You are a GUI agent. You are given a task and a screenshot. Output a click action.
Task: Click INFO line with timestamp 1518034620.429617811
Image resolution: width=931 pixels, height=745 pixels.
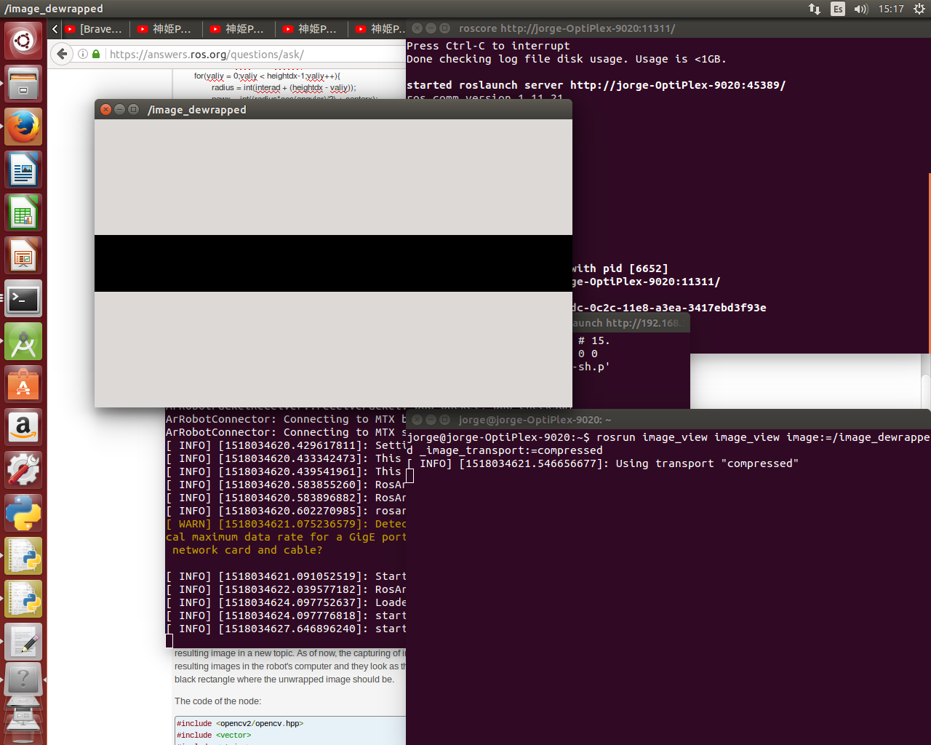(x=286, y=445)
